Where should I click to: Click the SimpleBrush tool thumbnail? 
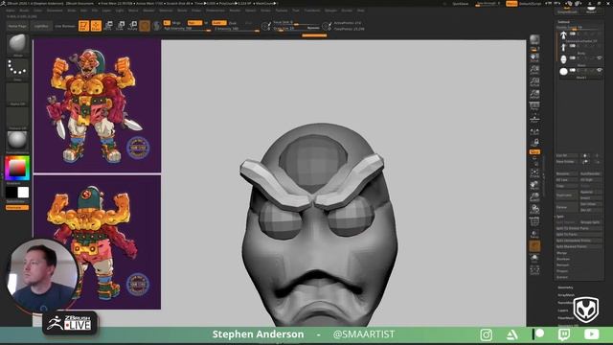[x=567, y=10]
